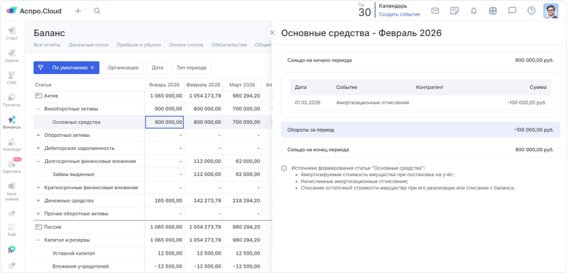Open the user avatar profile

click(551, 11)
